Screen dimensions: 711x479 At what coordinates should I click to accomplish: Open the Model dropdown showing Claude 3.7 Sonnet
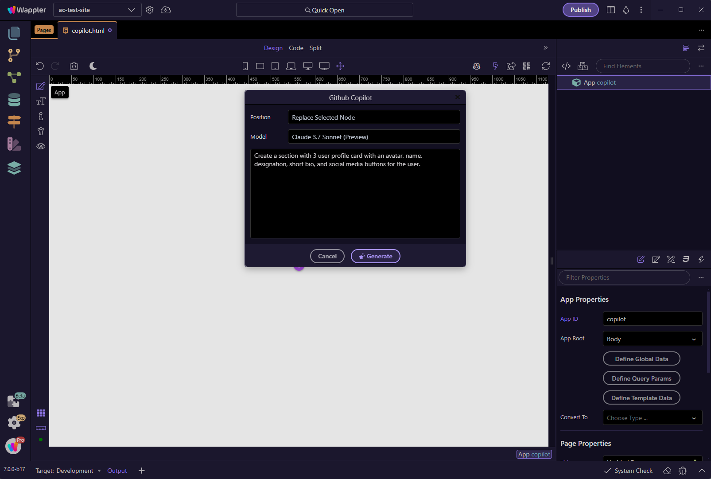tap(374, 137)
